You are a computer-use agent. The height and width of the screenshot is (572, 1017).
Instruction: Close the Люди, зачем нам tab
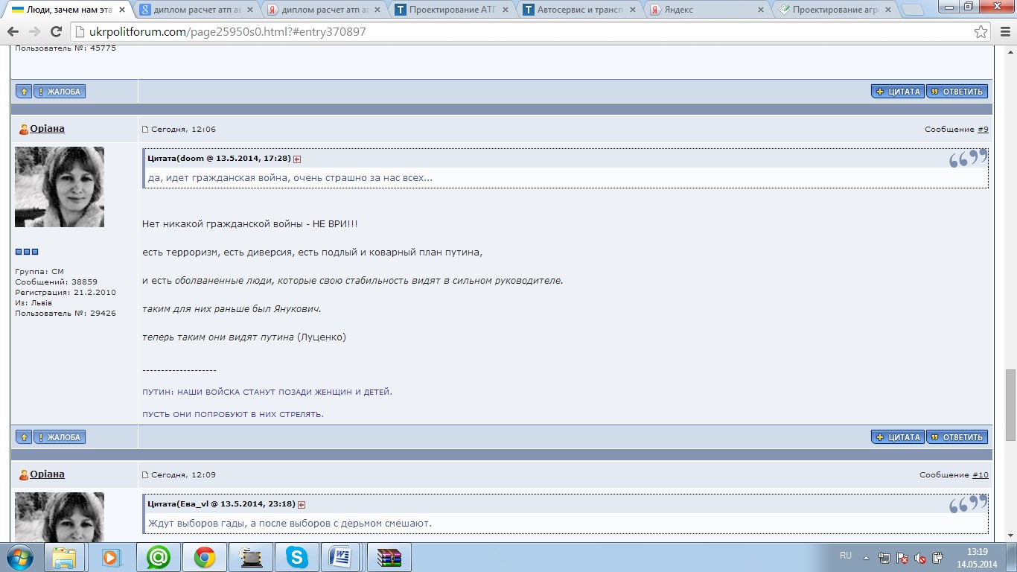(x=122, y=10)
